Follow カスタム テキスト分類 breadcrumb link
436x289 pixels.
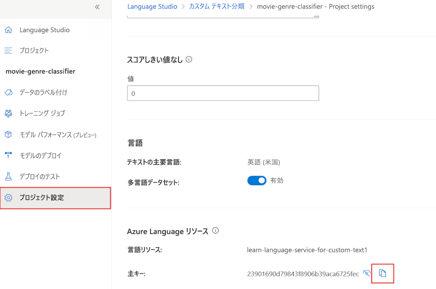click(x=217, y=7)
